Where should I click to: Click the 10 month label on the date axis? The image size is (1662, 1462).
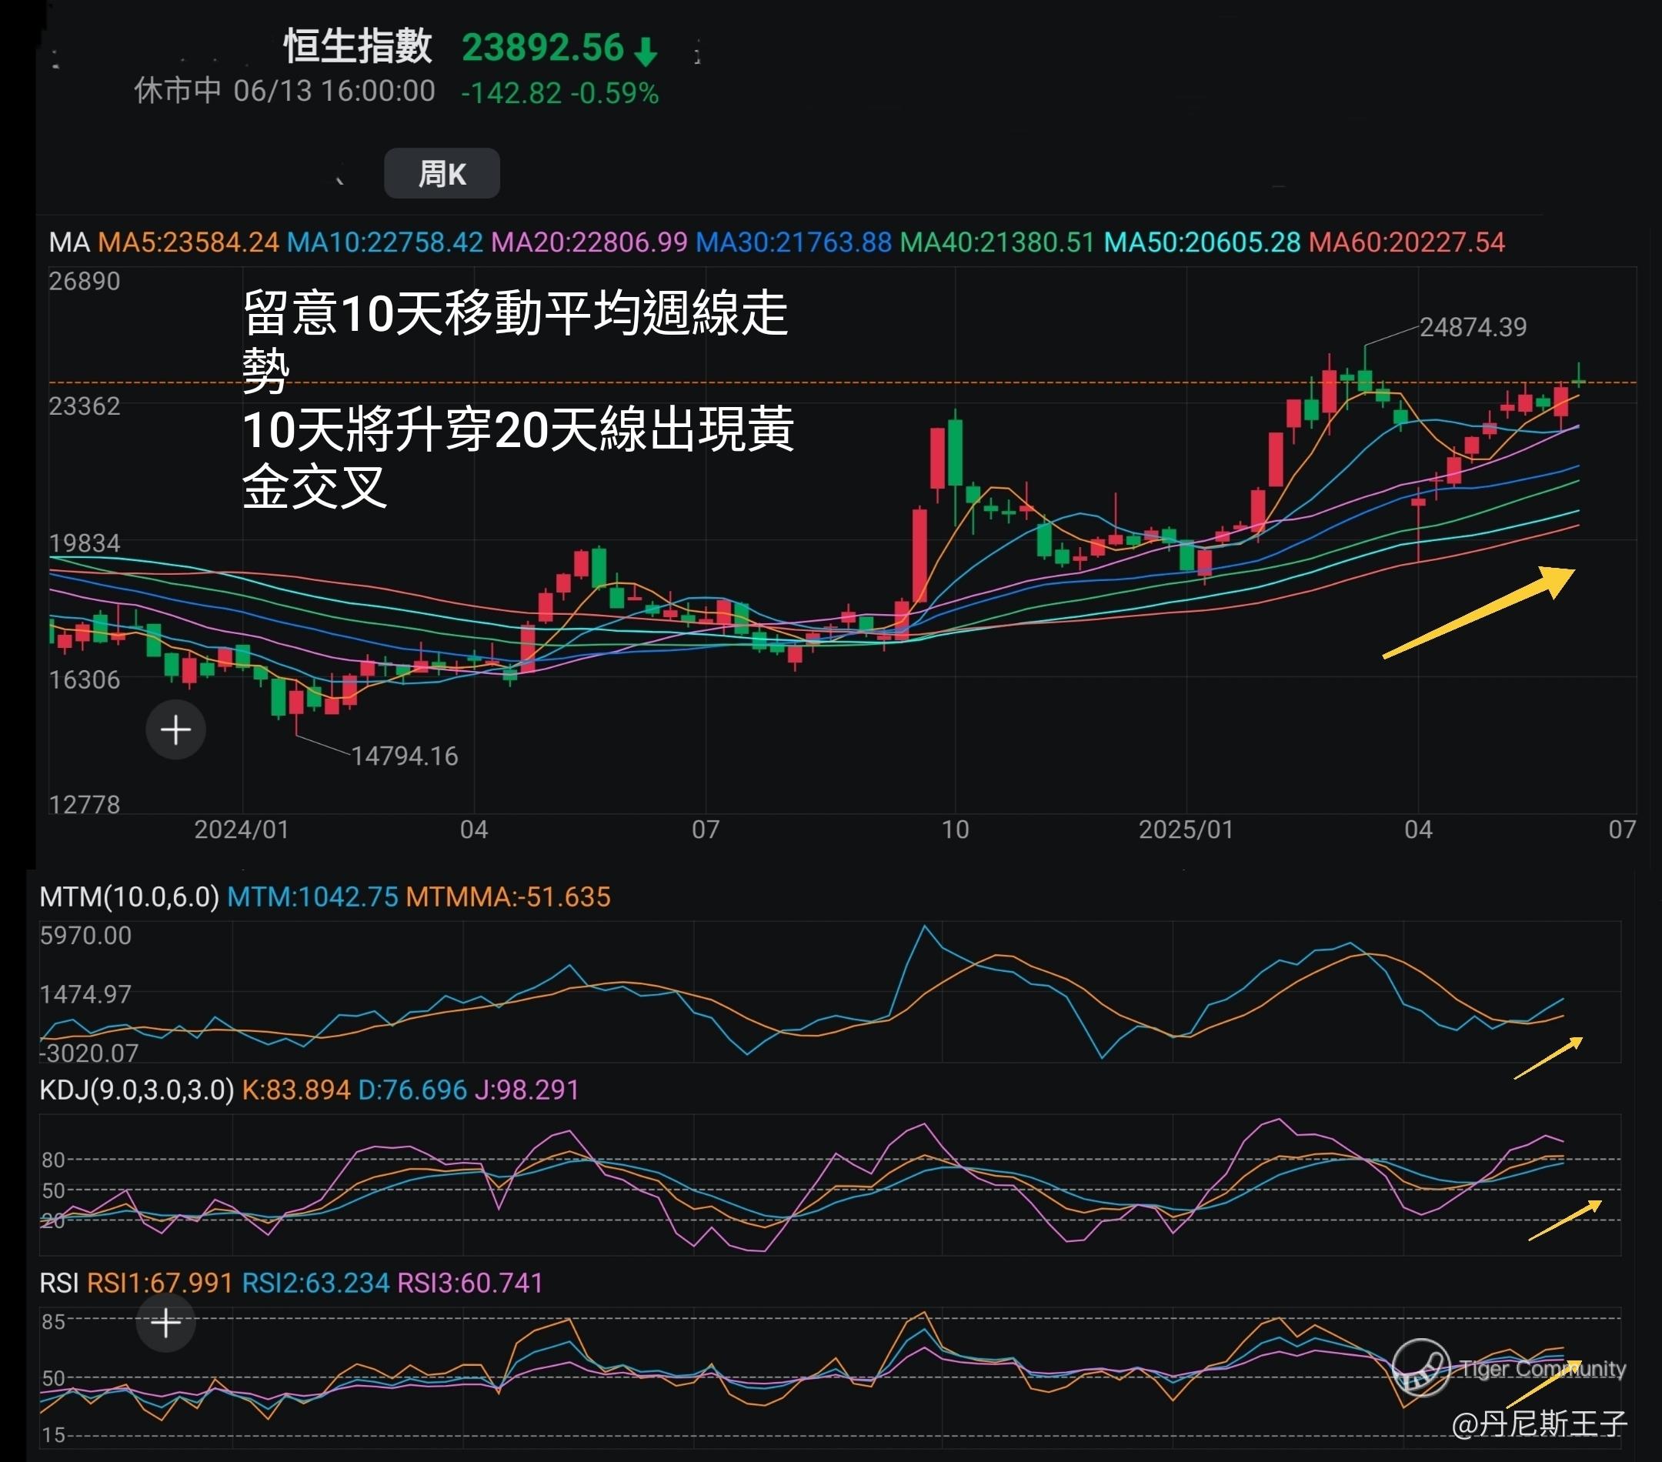tap(955, 829)
